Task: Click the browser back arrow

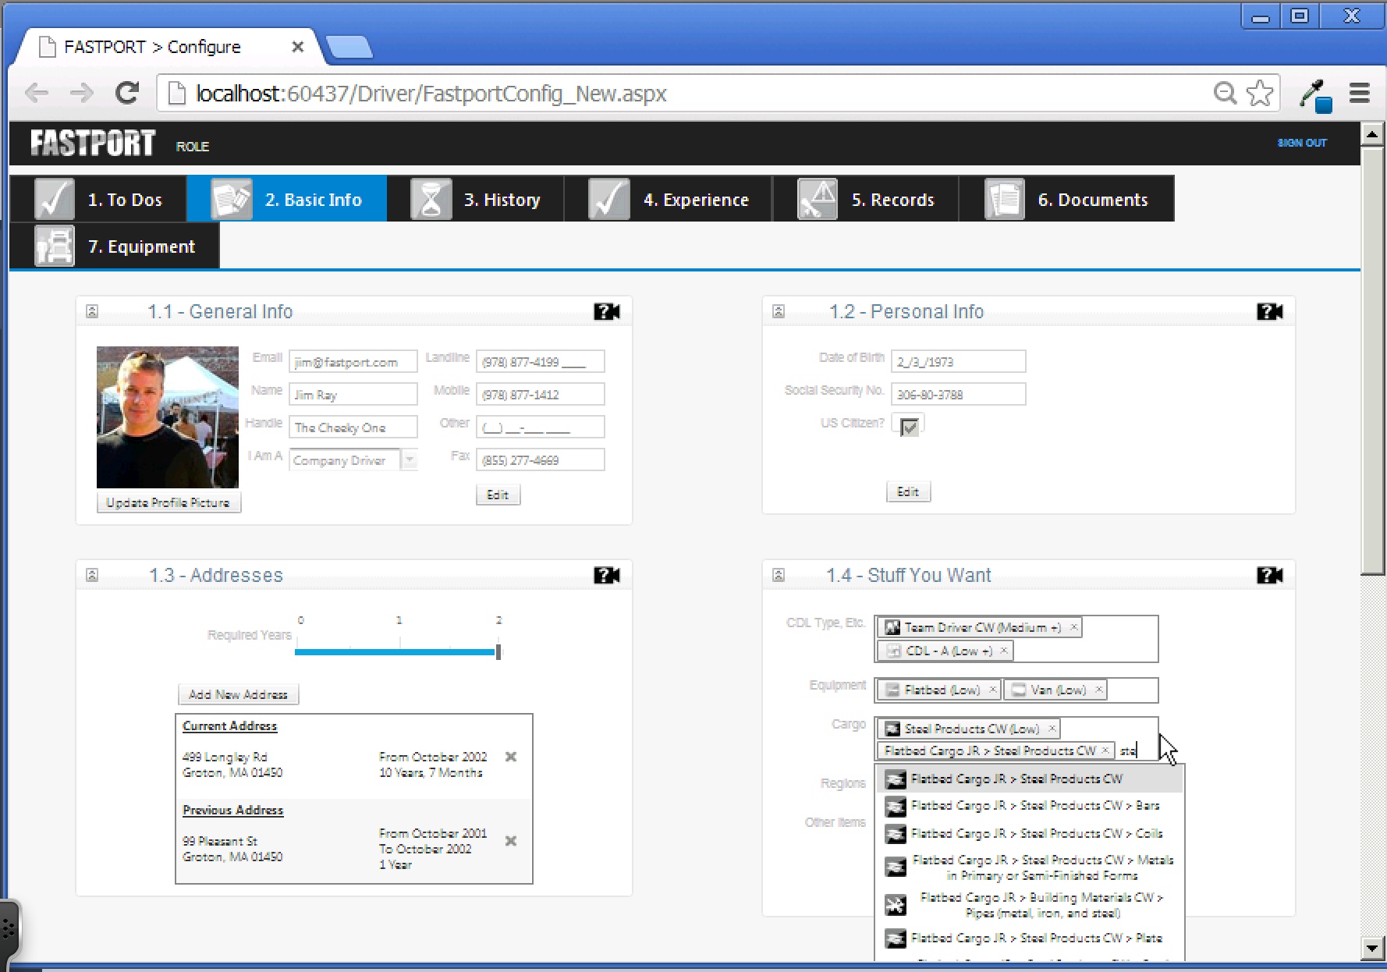Action: tap(36, 94)
